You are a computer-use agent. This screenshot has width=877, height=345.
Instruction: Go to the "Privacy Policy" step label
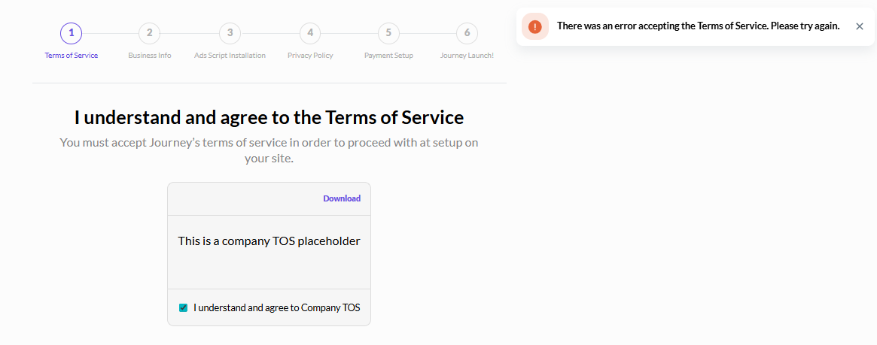(309, 56)
